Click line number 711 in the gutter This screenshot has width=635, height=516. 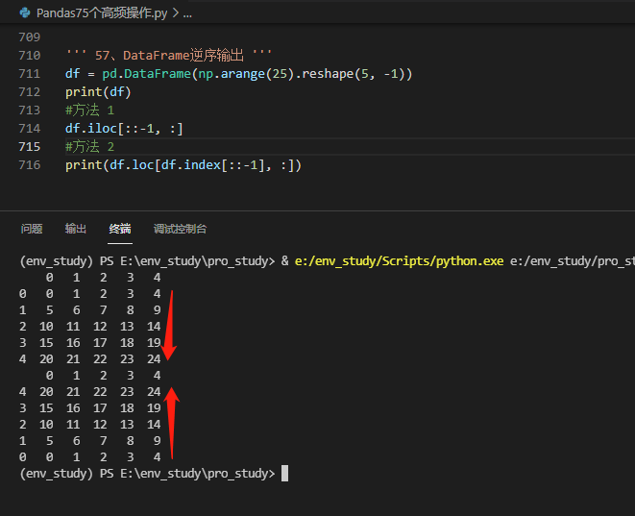coord(30,74)
